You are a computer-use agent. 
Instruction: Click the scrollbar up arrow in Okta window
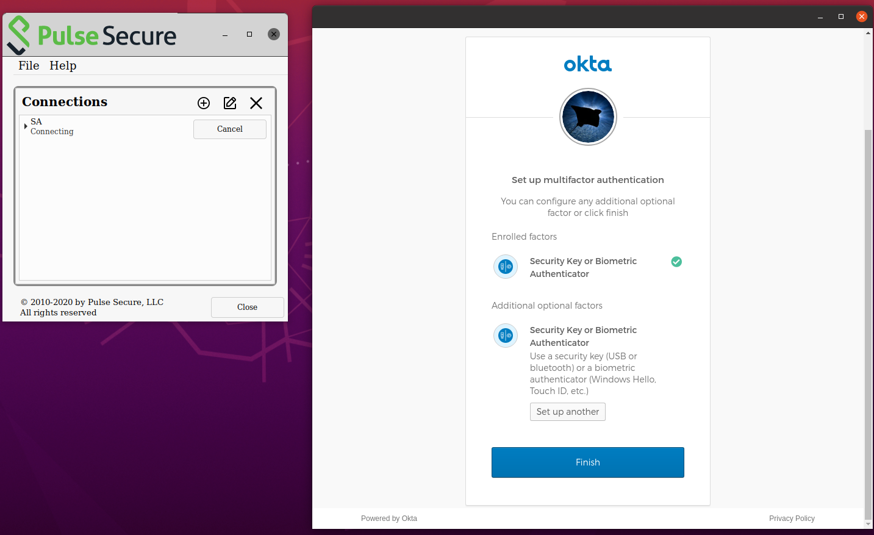click(869, 33)
